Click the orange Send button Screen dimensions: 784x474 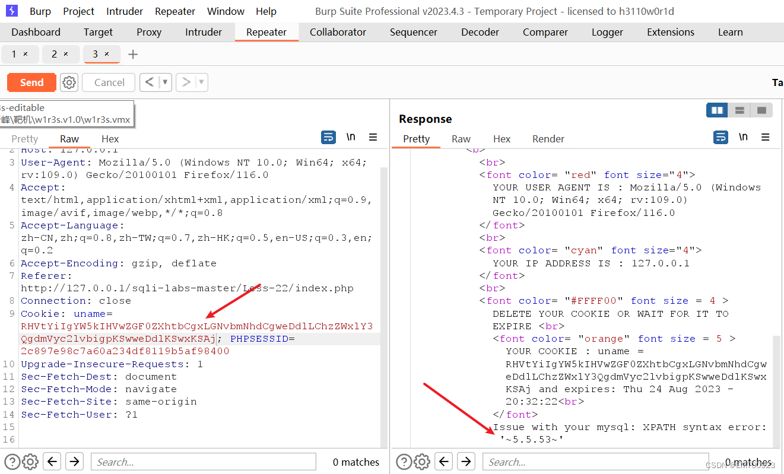click(31, 82)
